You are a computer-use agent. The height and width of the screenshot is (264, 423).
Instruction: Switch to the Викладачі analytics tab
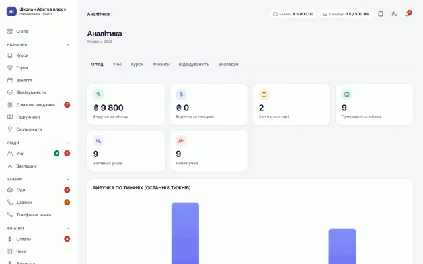tap(229, 65)
